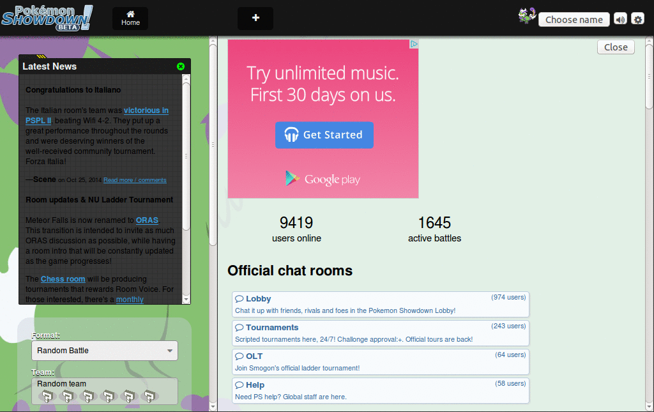Click headphones icon on Get Started

point(291,135)
